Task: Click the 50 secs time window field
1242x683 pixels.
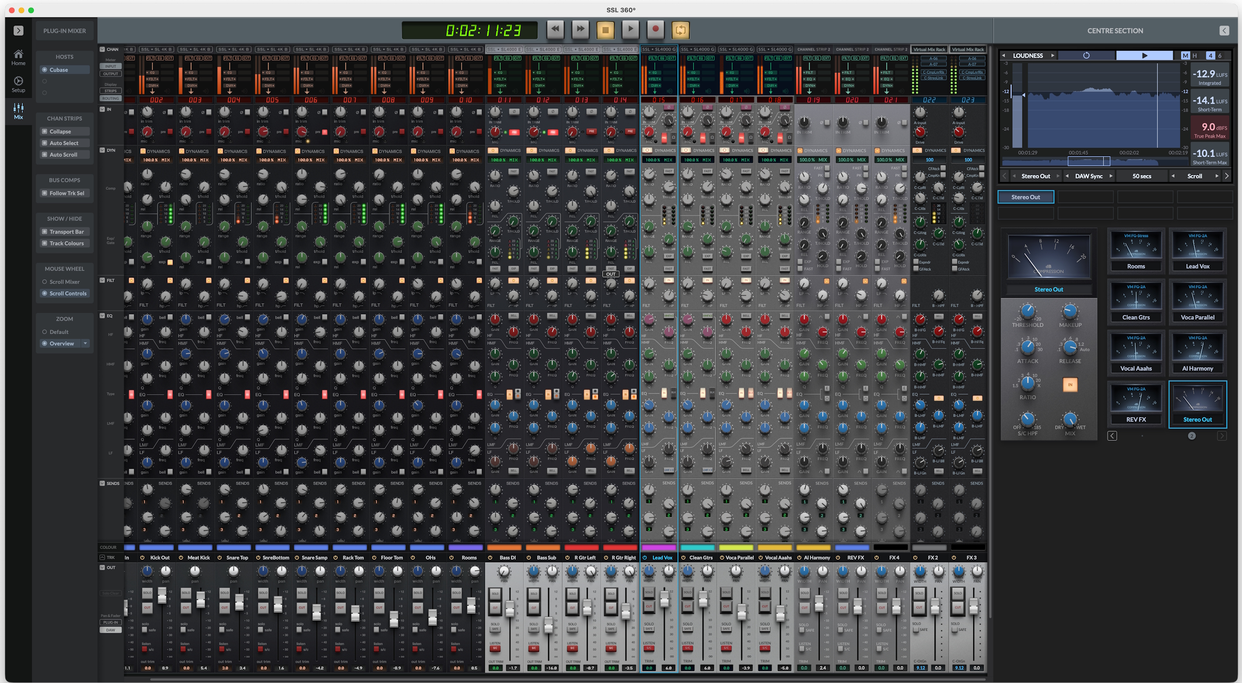Action: tap(1142, 176)
